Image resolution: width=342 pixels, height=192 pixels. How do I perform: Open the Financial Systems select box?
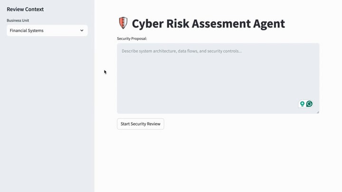point(47,30)
